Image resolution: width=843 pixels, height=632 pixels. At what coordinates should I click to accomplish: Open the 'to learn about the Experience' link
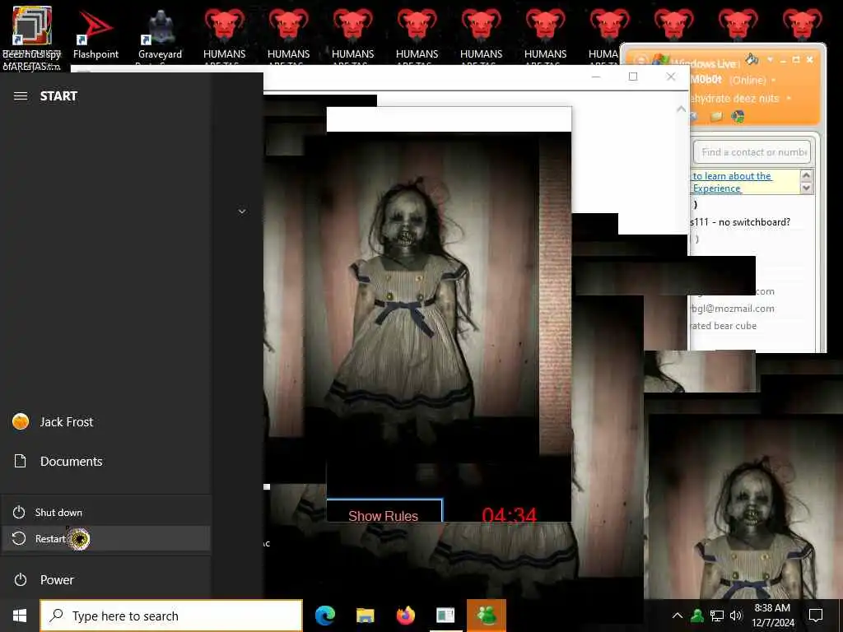click(x=732, y=182)
